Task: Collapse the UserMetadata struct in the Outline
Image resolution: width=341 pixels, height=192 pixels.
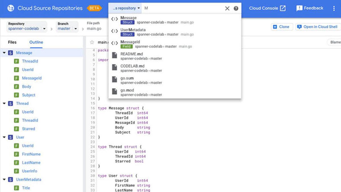Action: pyautogui.click(x=3, y=179)
